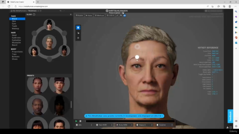This screenshot has width=239, height=134.
Task: Open Teeth settings
Action: [15, 26]
